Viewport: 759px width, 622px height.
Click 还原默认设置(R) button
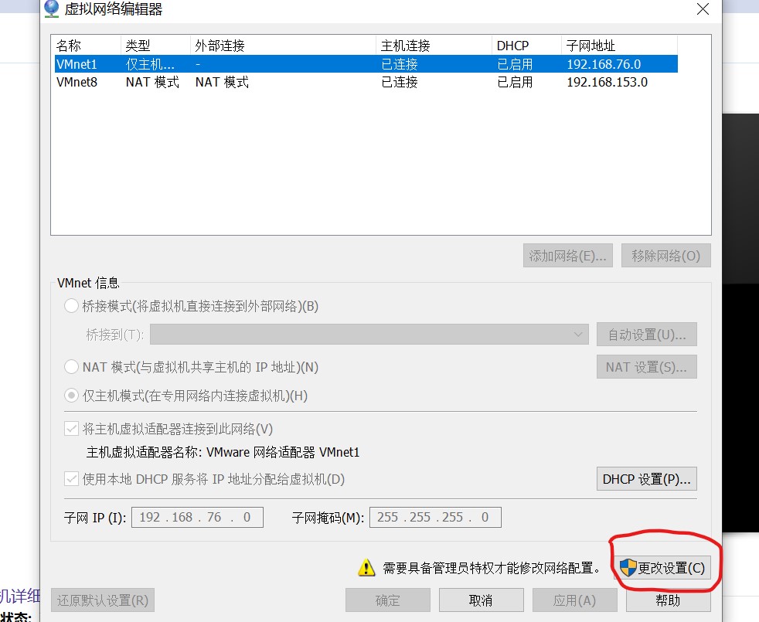[103, 600]
